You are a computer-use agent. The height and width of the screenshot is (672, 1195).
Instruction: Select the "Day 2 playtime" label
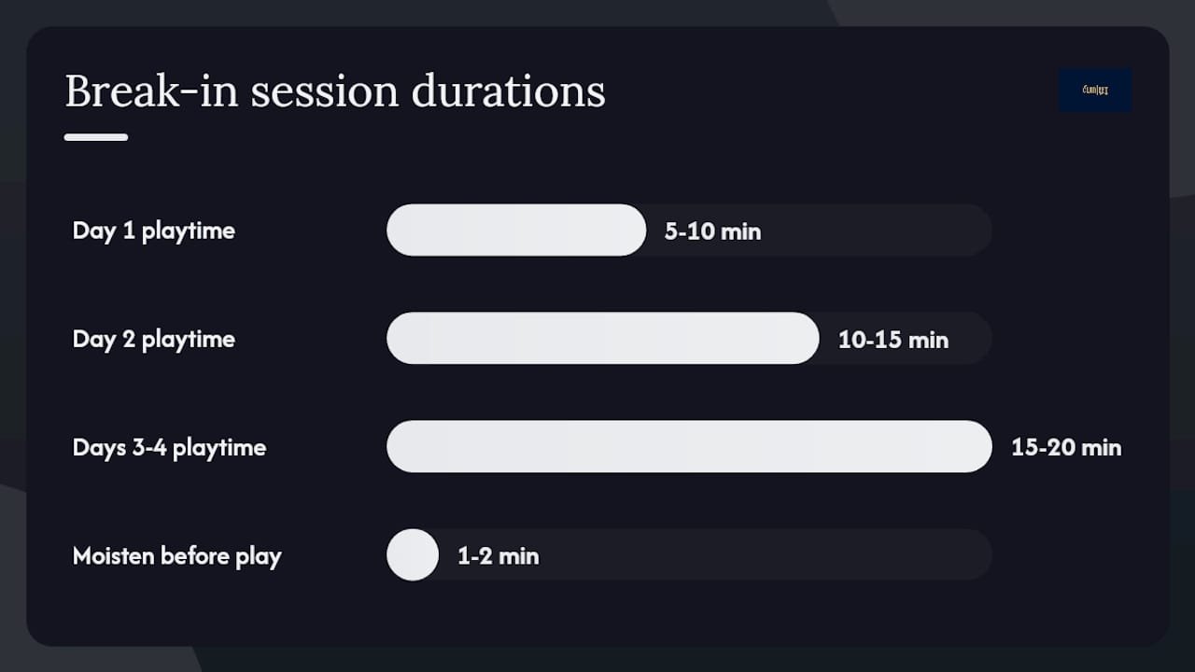(x=154, y=339)
